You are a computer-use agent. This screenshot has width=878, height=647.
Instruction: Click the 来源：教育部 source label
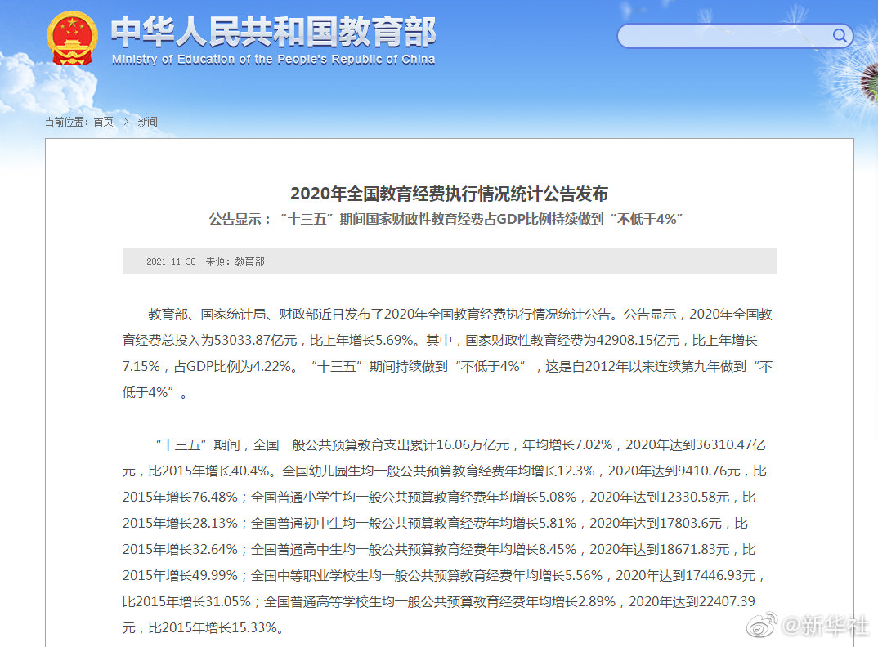(235, 261)
